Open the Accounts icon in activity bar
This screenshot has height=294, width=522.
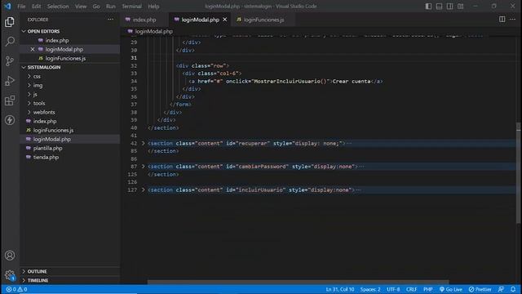pyautogui.click(x=10, y=256)
